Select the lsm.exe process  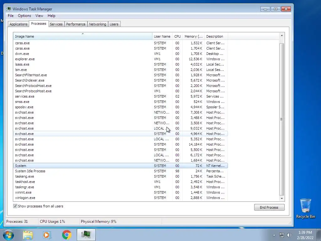click(121, 70)
